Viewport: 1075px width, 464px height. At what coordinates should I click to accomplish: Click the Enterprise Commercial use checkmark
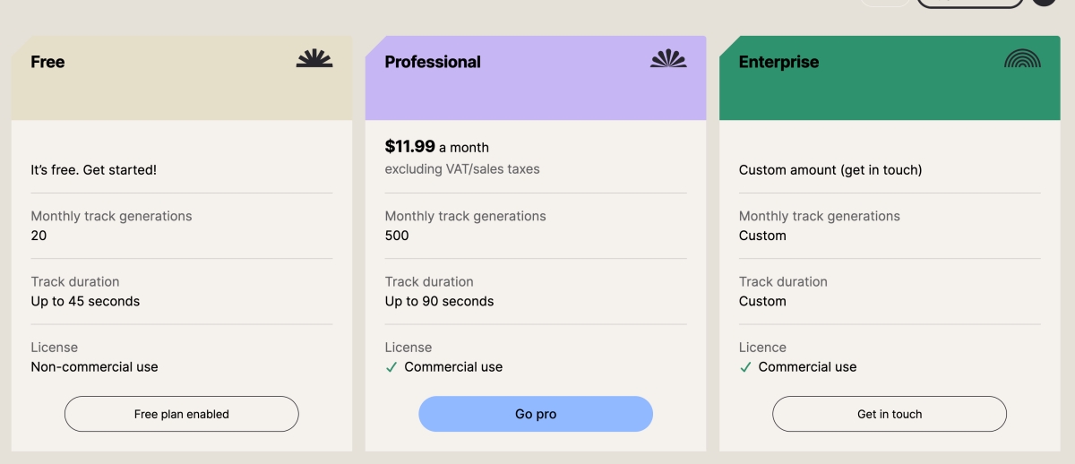745,367
